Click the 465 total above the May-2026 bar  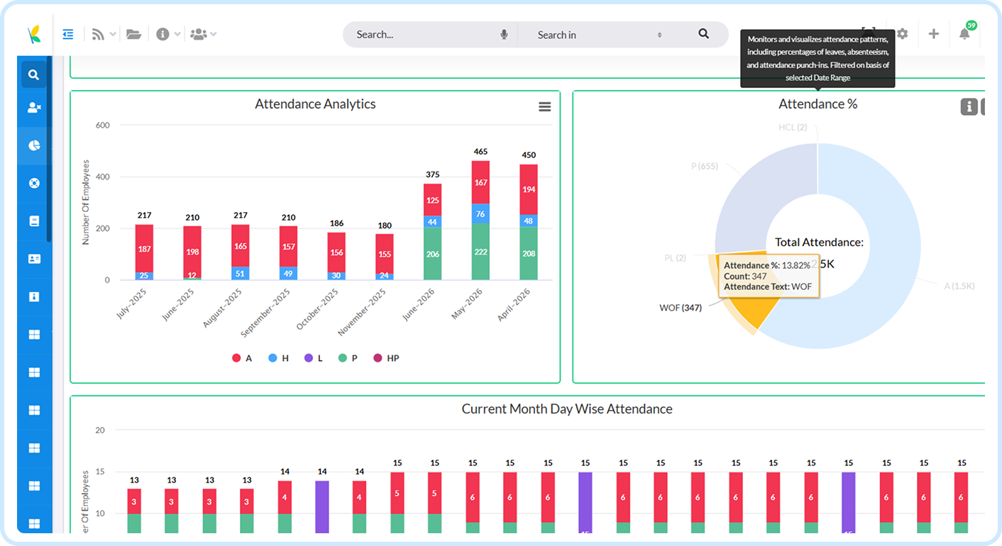480,152
